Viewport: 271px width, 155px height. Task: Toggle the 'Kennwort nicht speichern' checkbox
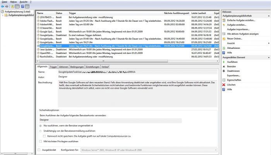coord(45,136)
